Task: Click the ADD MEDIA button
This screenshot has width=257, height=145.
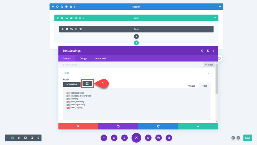Action: click(x=72, y=84)
